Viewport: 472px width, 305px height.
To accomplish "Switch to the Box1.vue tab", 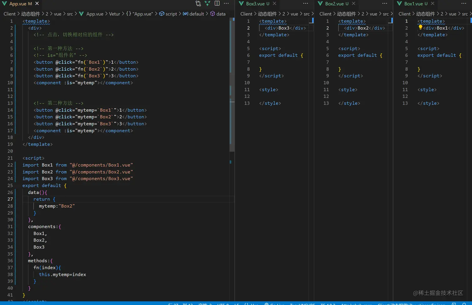I will coord(413,4).
